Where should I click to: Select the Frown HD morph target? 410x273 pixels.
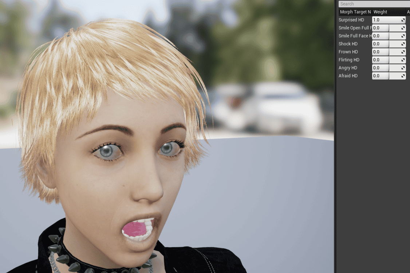point(348,52)
